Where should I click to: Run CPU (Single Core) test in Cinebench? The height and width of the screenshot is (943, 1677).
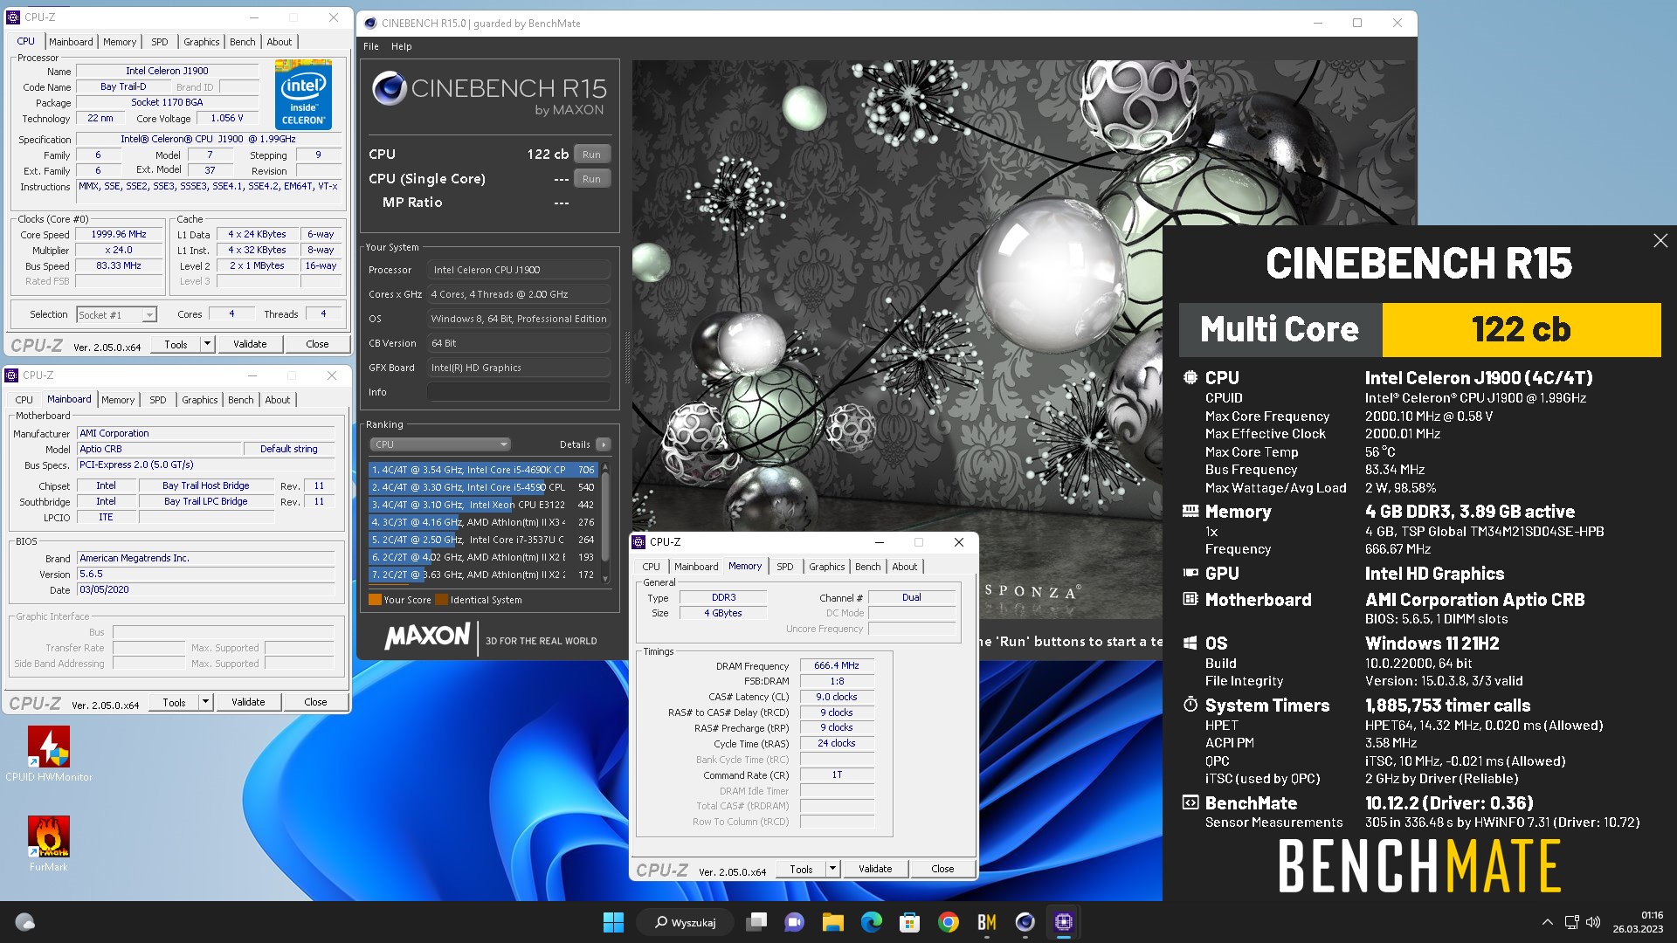pyautogui.click(x=591, y=179)
